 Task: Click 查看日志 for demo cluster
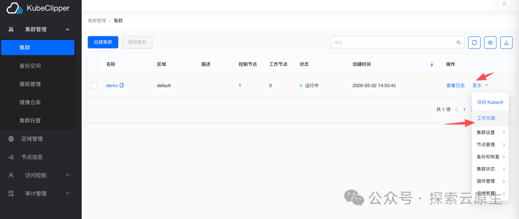click(x=456, y=85)
